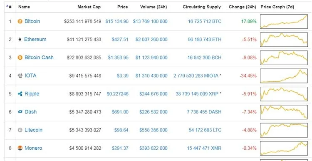312x161 pixels.
Task: Open IOTA 7-day price graph
Action: (x=284, y=76)
